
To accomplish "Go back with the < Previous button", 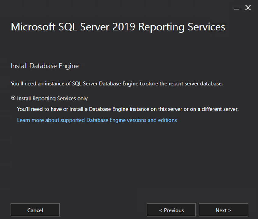I will coord(171,210).
